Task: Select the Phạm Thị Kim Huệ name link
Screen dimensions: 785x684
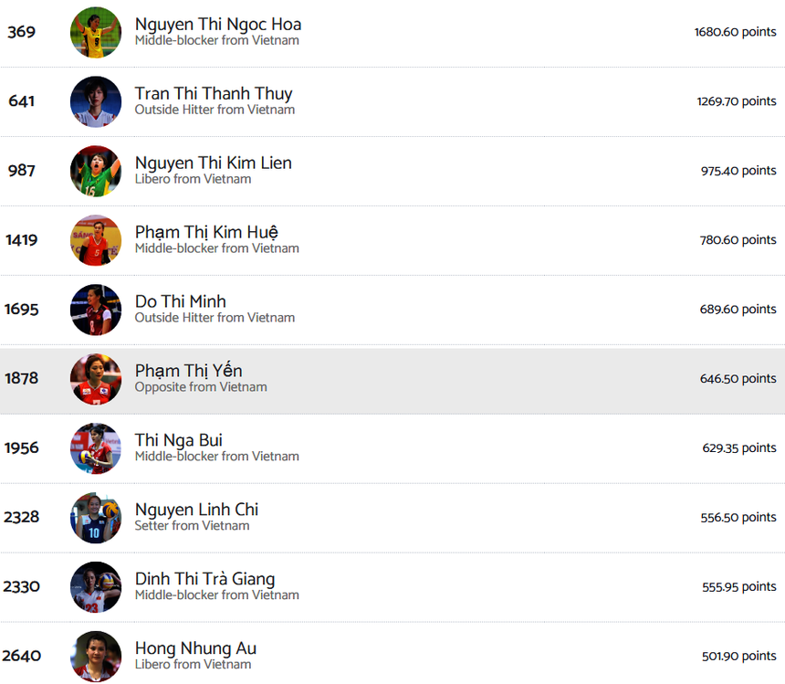Action: [206, 233]
